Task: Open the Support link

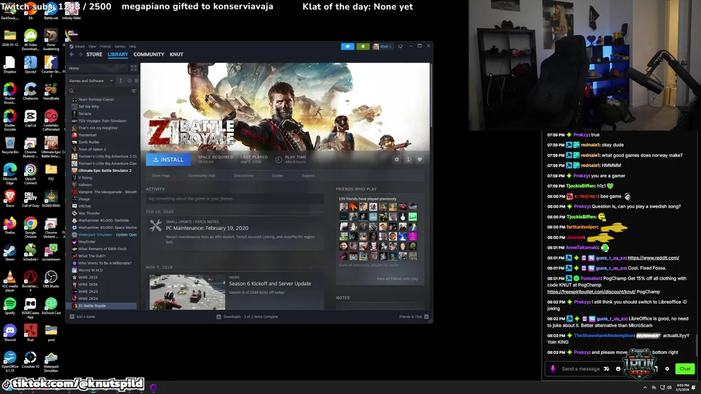Action: 308,176
